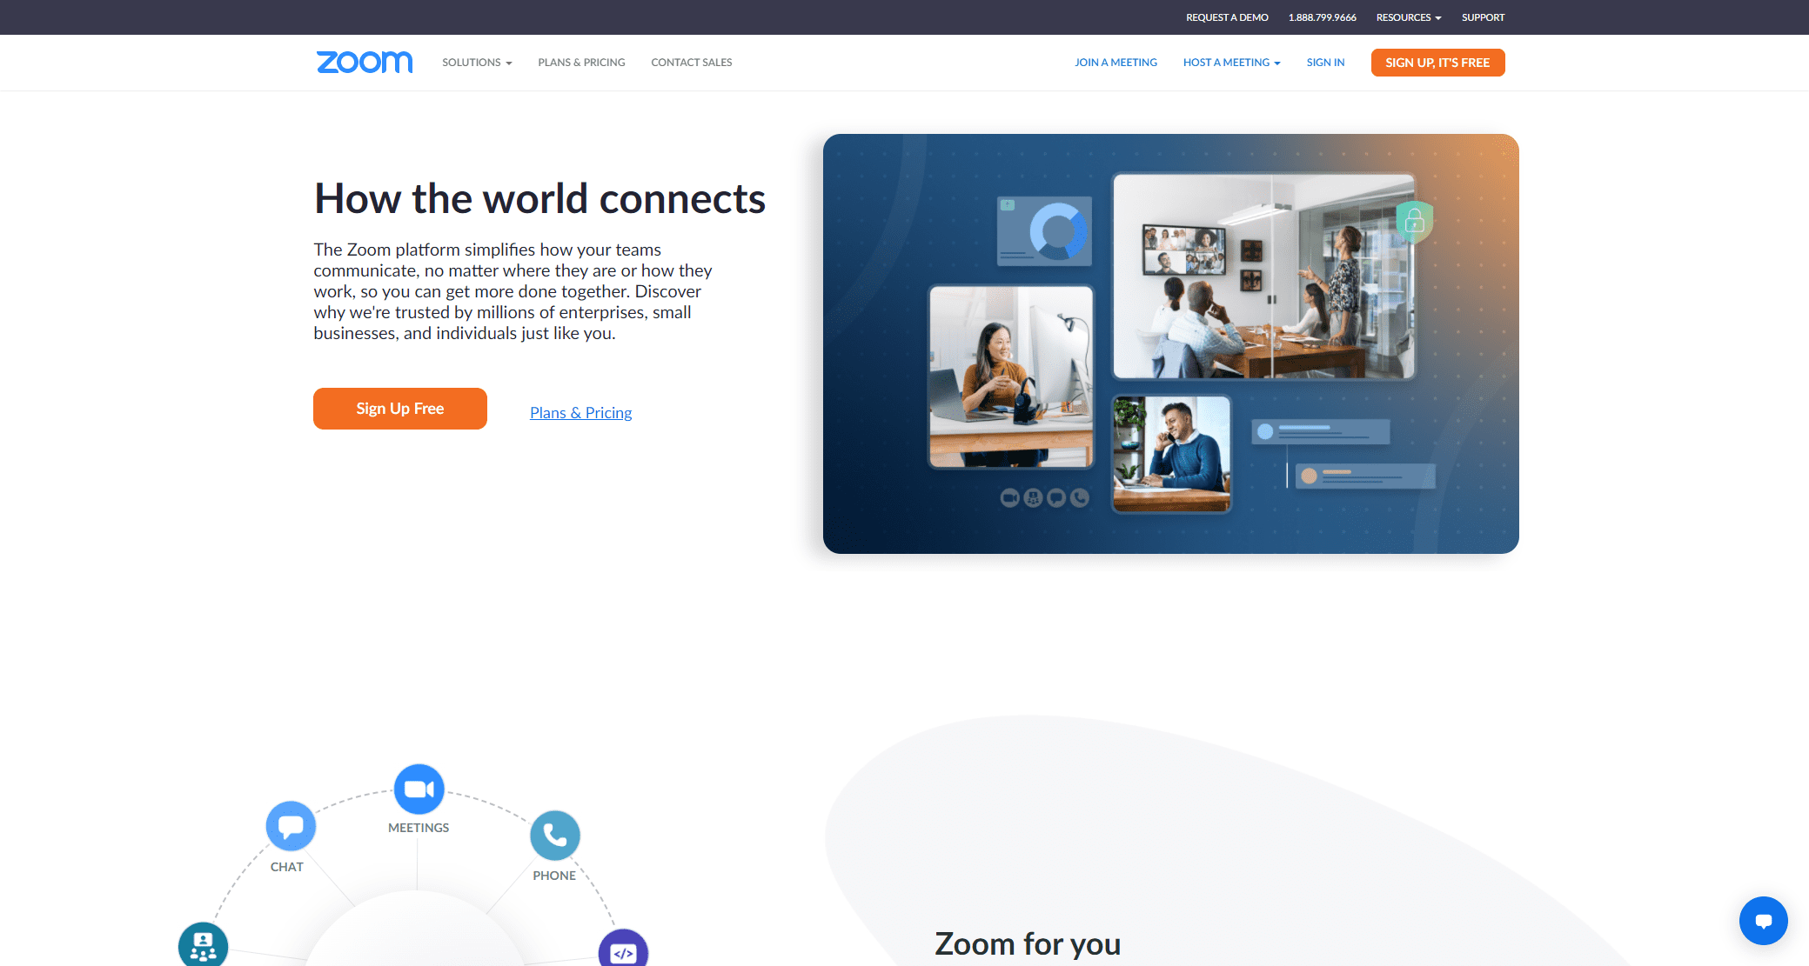Expand the Host a Meeting dropdown
The image size is (1809, 966).
click(x=1231, y=63)
